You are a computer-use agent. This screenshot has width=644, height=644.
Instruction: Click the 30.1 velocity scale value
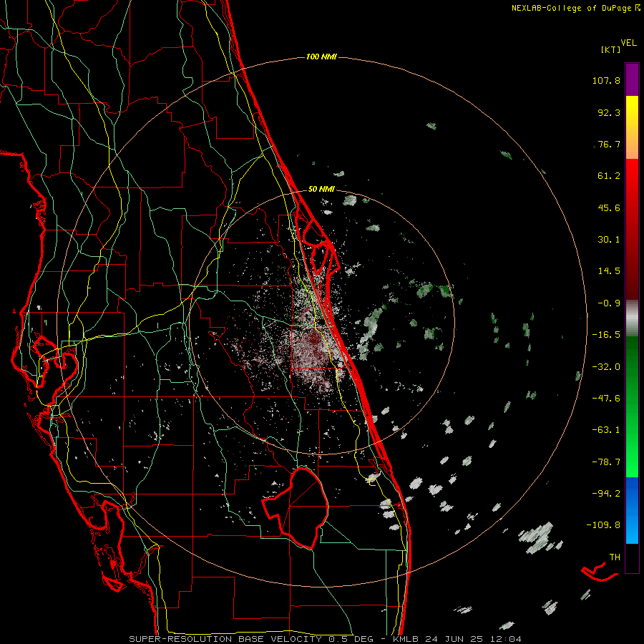tap(609, 240)
